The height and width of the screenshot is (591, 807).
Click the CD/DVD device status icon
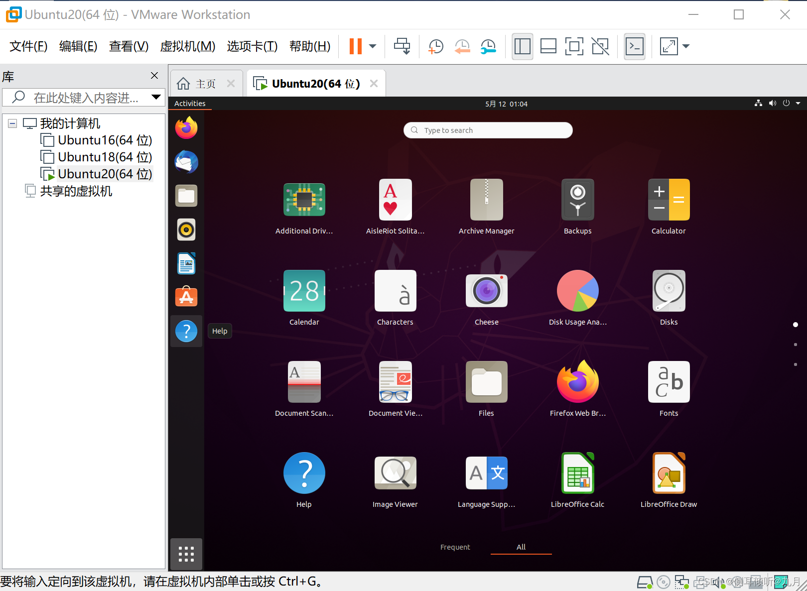pos(664,582)
